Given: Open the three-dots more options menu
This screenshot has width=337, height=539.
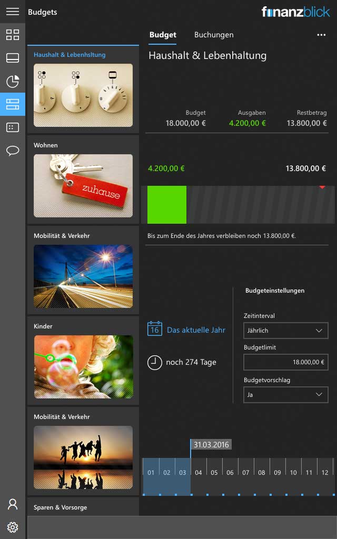Looking at the screenshot, I should point(321,35).
